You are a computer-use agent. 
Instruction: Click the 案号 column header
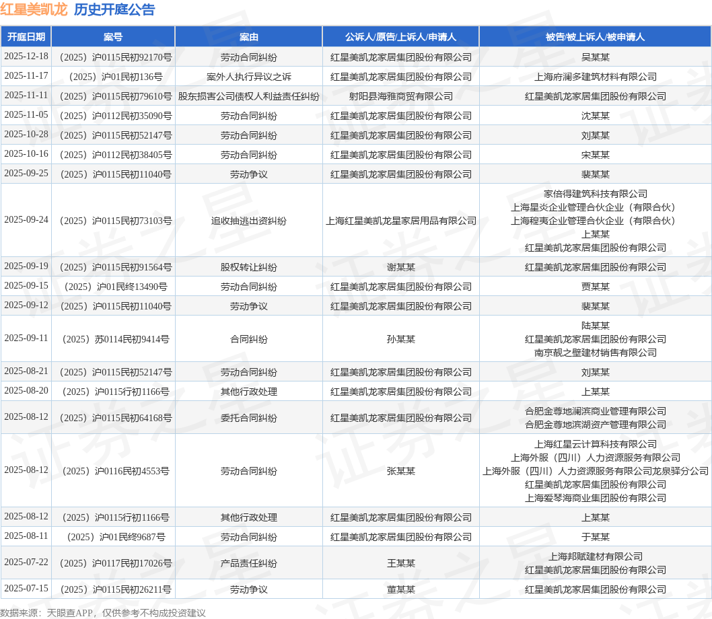113,37
